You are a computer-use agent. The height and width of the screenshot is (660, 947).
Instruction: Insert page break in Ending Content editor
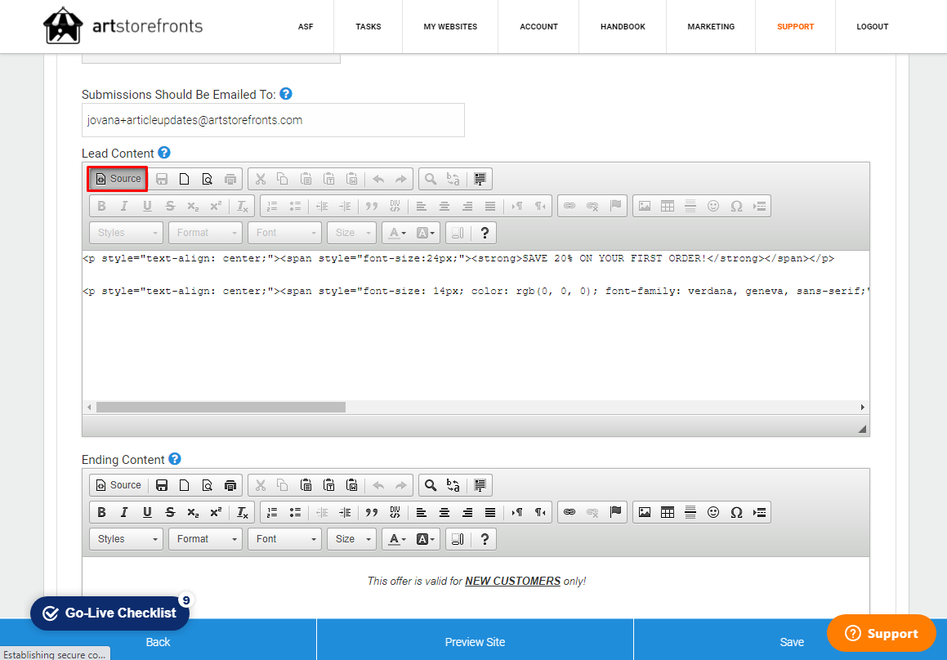[759, 512]
